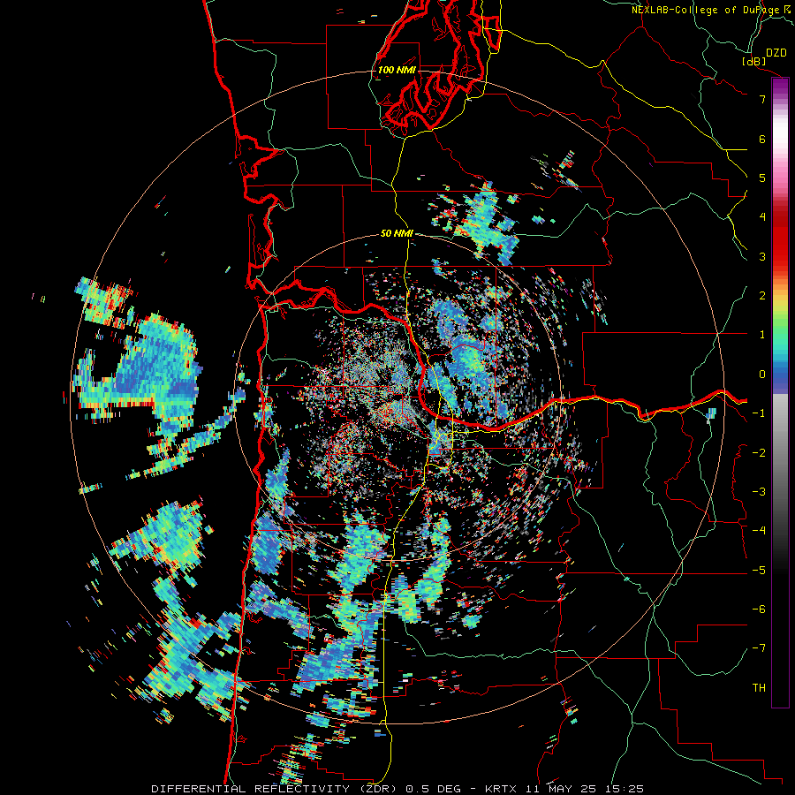Click the TH label on color scale
This screenshot has height=795, width=795.
point(759,688)
